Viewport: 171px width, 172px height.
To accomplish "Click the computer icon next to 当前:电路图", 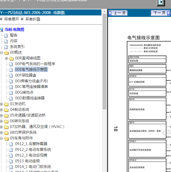I will tap(2, 30).
